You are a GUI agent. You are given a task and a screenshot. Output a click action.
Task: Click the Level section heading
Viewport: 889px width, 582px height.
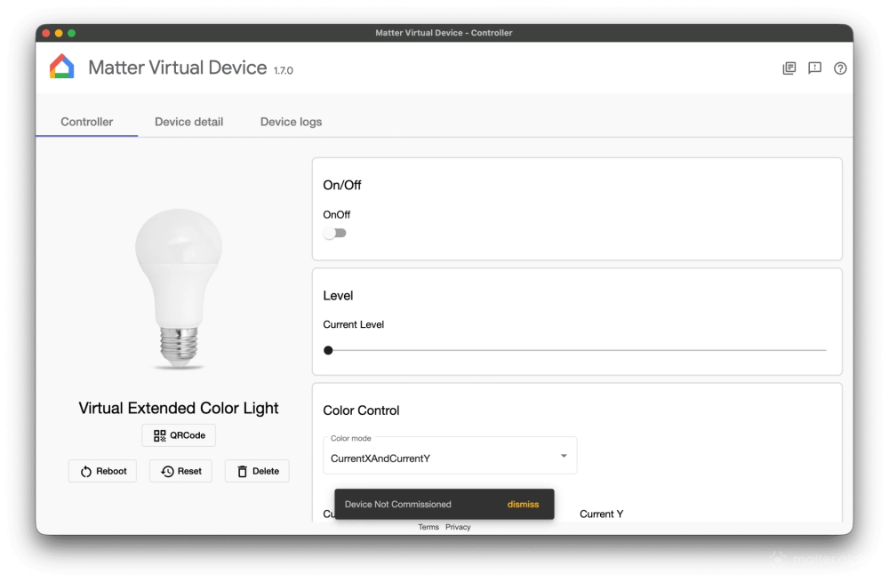tap(338, 296)
